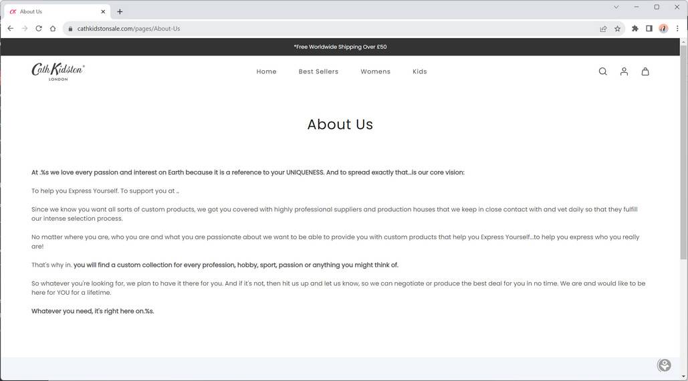Maximize the browser window
Screen dimensions: 688x381
click(657, 7)
